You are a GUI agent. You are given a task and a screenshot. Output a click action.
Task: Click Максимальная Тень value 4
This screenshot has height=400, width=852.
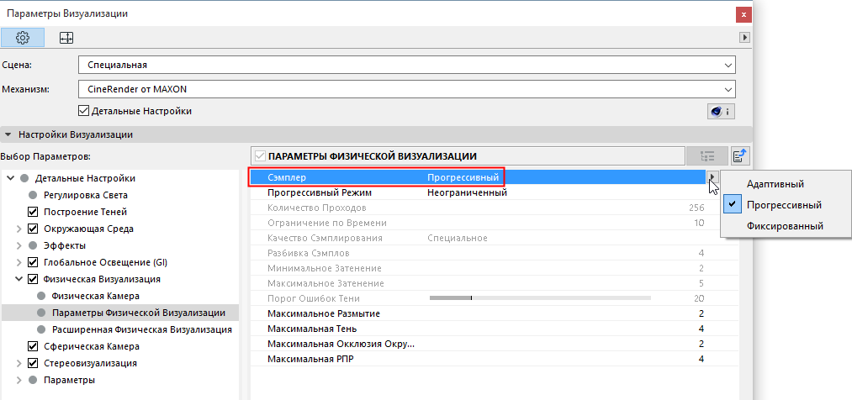701,329
